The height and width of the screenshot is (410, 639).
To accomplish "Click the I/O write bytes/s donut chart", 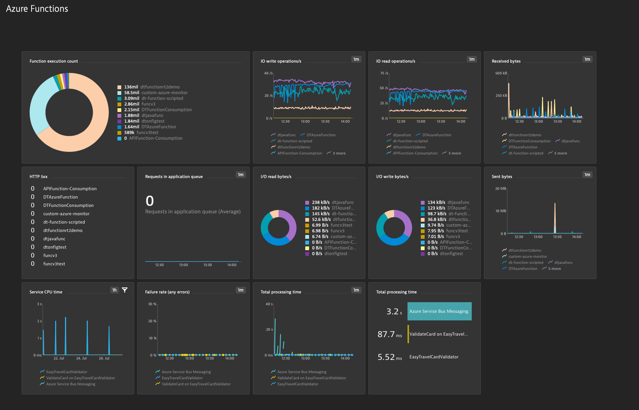I will point(394,228).
